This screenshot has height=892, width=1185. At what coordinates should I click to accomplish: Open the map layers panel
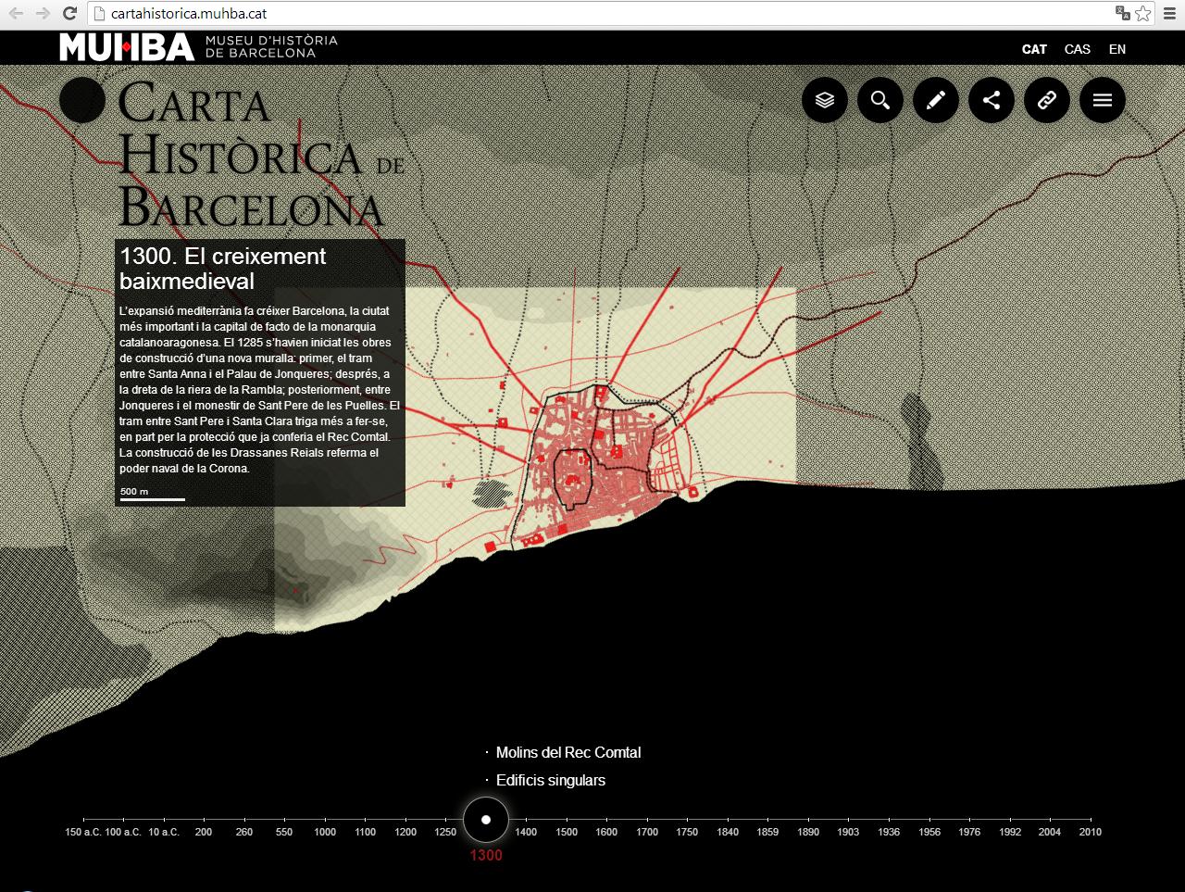tap(825, 100)
